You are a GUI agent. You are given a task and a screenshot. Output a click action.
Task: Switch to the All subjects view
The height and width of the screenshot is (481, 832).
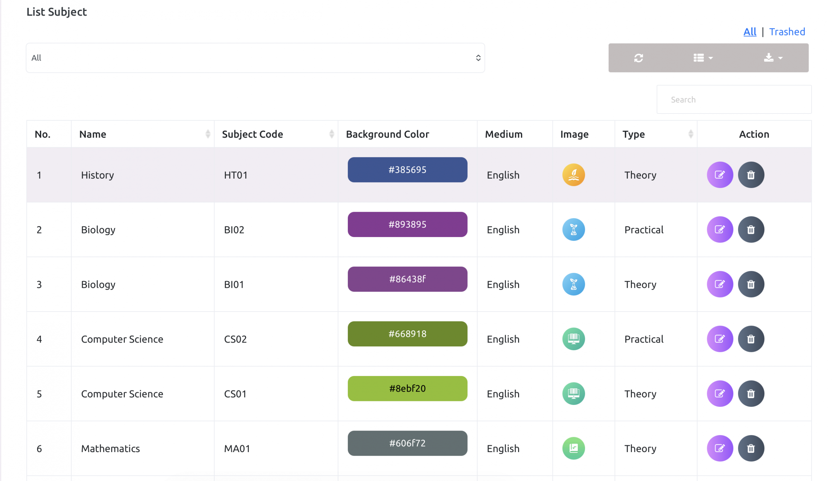click(749, 32)
